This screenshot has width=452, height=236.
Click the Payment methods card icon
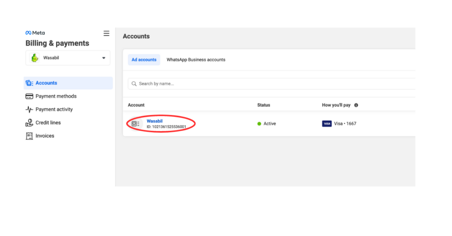[30, 96]
